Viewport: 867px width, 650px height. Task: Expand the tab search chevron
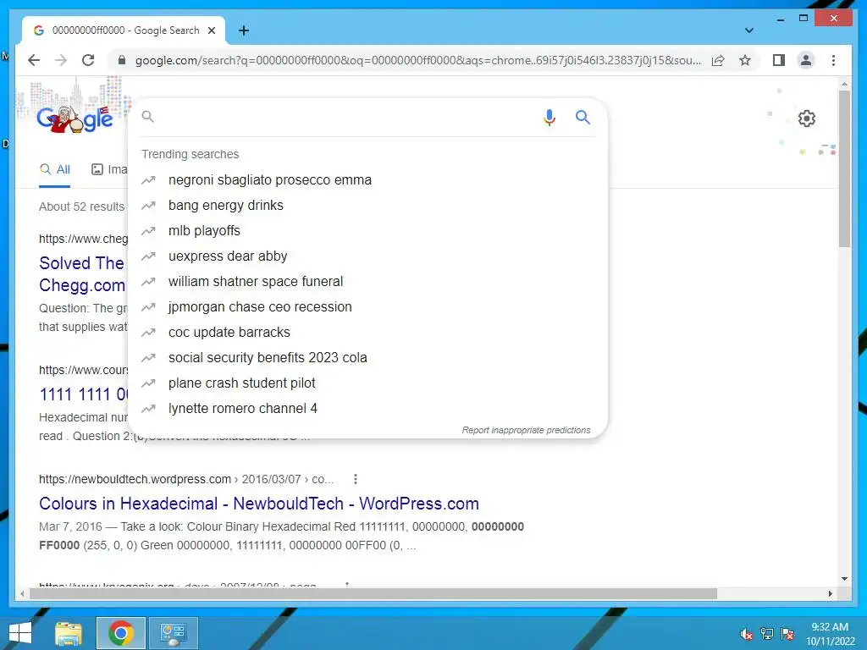[748, 30]
